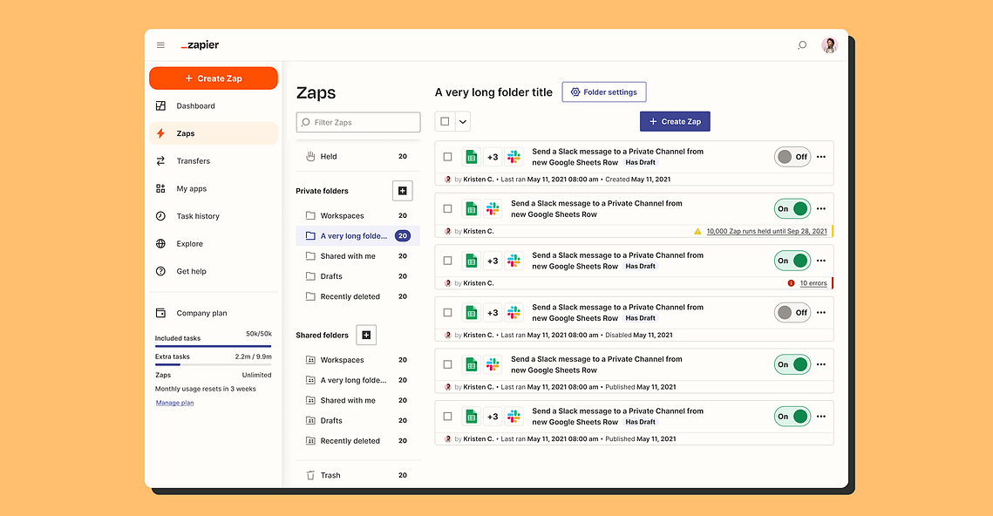Open the Trash folder
The image size is (993, 516).
tap(357, 476)
